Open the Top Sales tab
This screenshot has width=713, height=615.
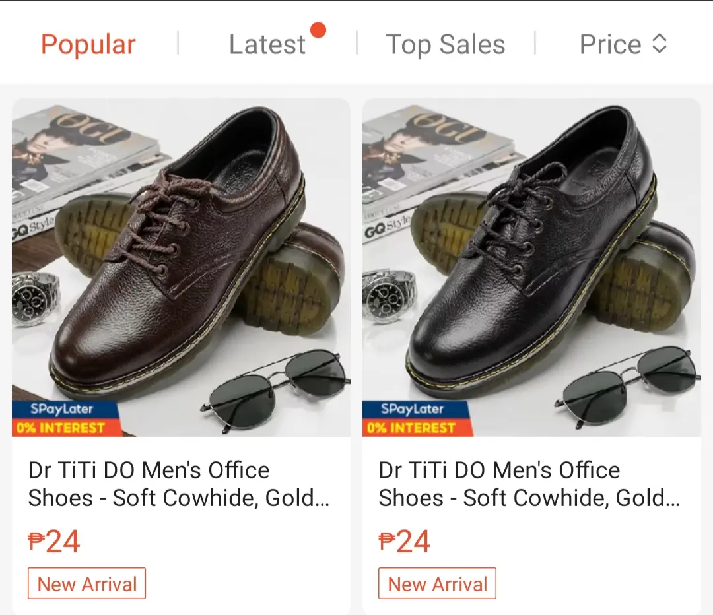click(x=446, y=45)
